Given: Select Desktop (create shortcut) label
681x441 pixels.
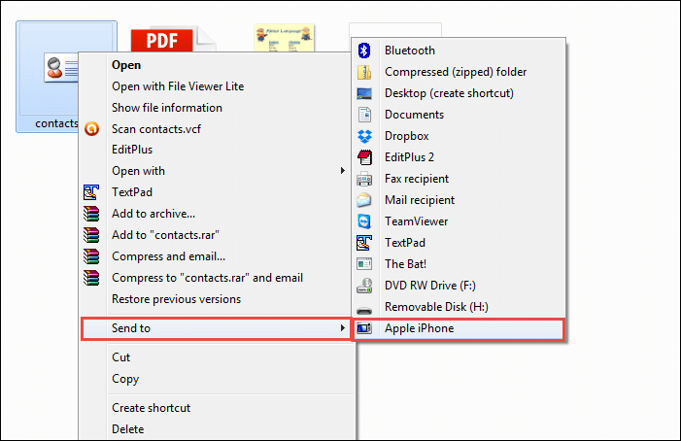Looking at the screenshot, I should [x=449, y=93].
